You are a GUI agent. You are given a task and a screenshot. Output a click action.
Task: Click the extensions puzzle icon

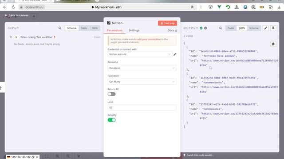(x=270, y=7)
